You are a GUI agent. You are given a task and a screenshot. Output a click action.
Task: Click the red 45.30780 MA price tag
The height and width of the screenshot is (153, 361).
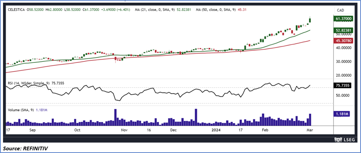(343, 41)
